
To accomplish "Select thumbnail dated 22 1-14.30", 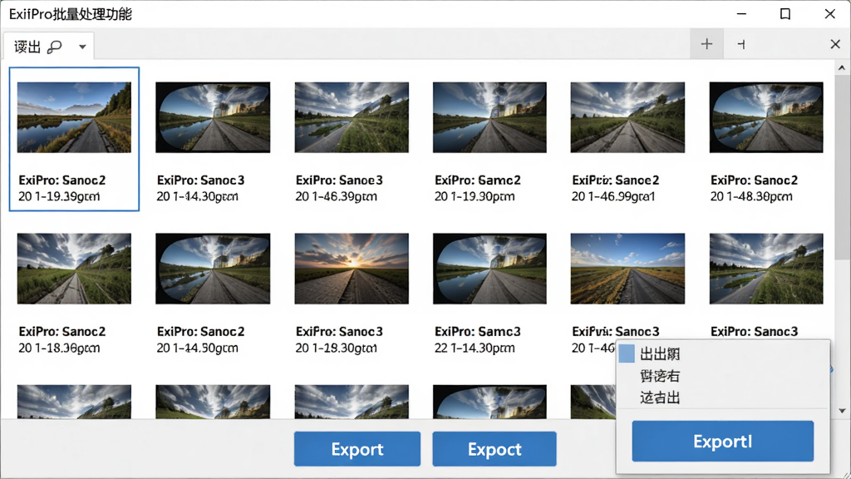I will 489,269.
